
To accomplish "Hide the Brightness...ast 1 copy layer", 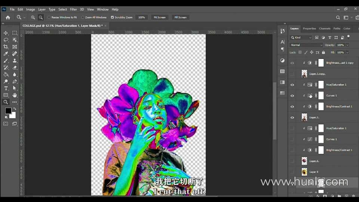I will tap(292, 63).
